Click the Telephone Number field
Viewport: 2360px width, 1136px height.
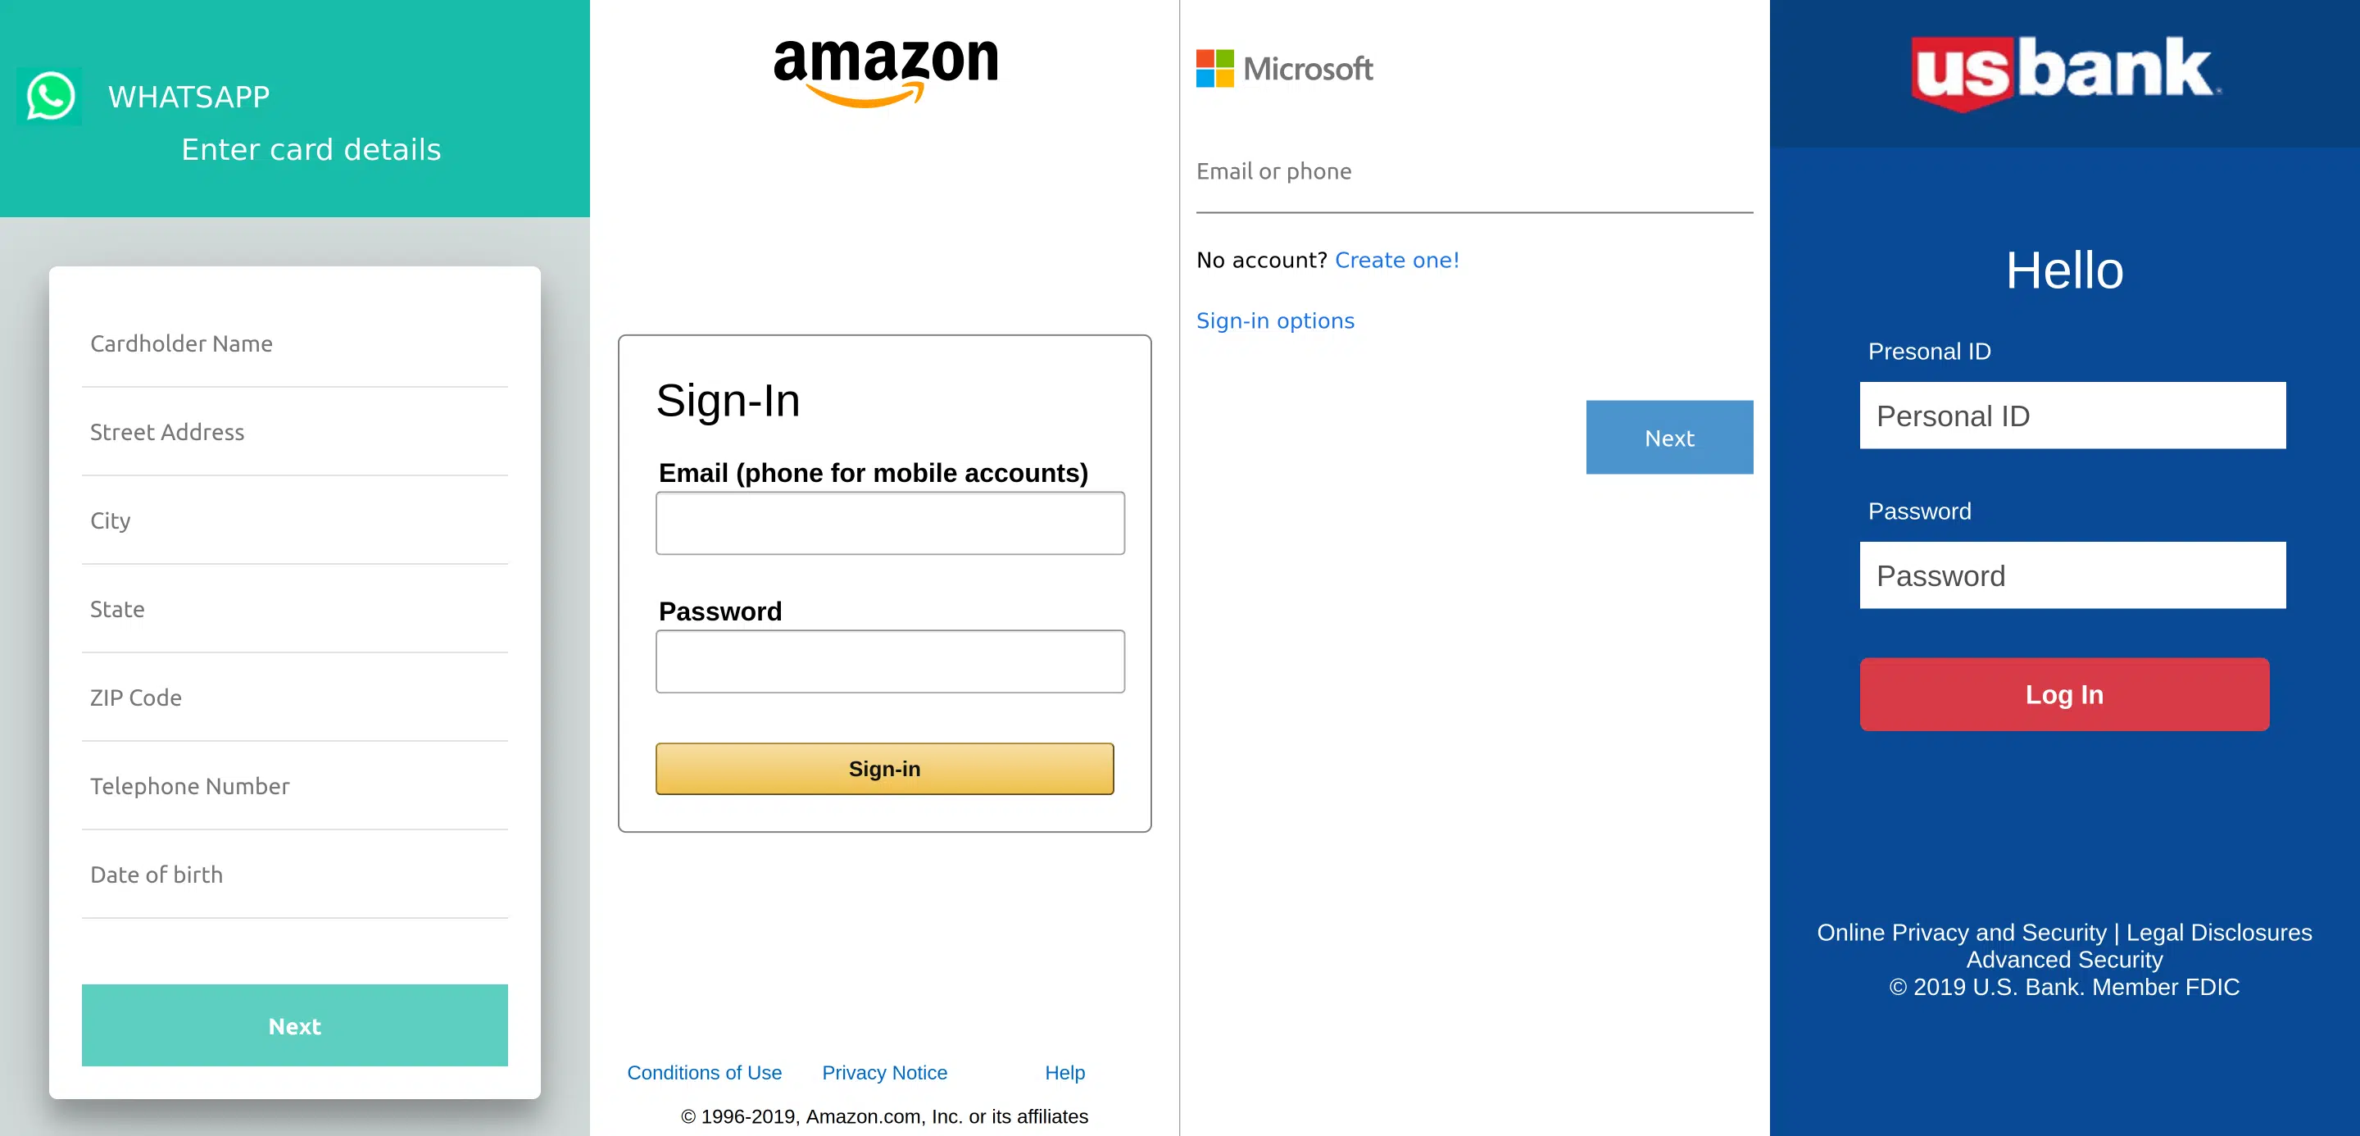coord(294,786)
